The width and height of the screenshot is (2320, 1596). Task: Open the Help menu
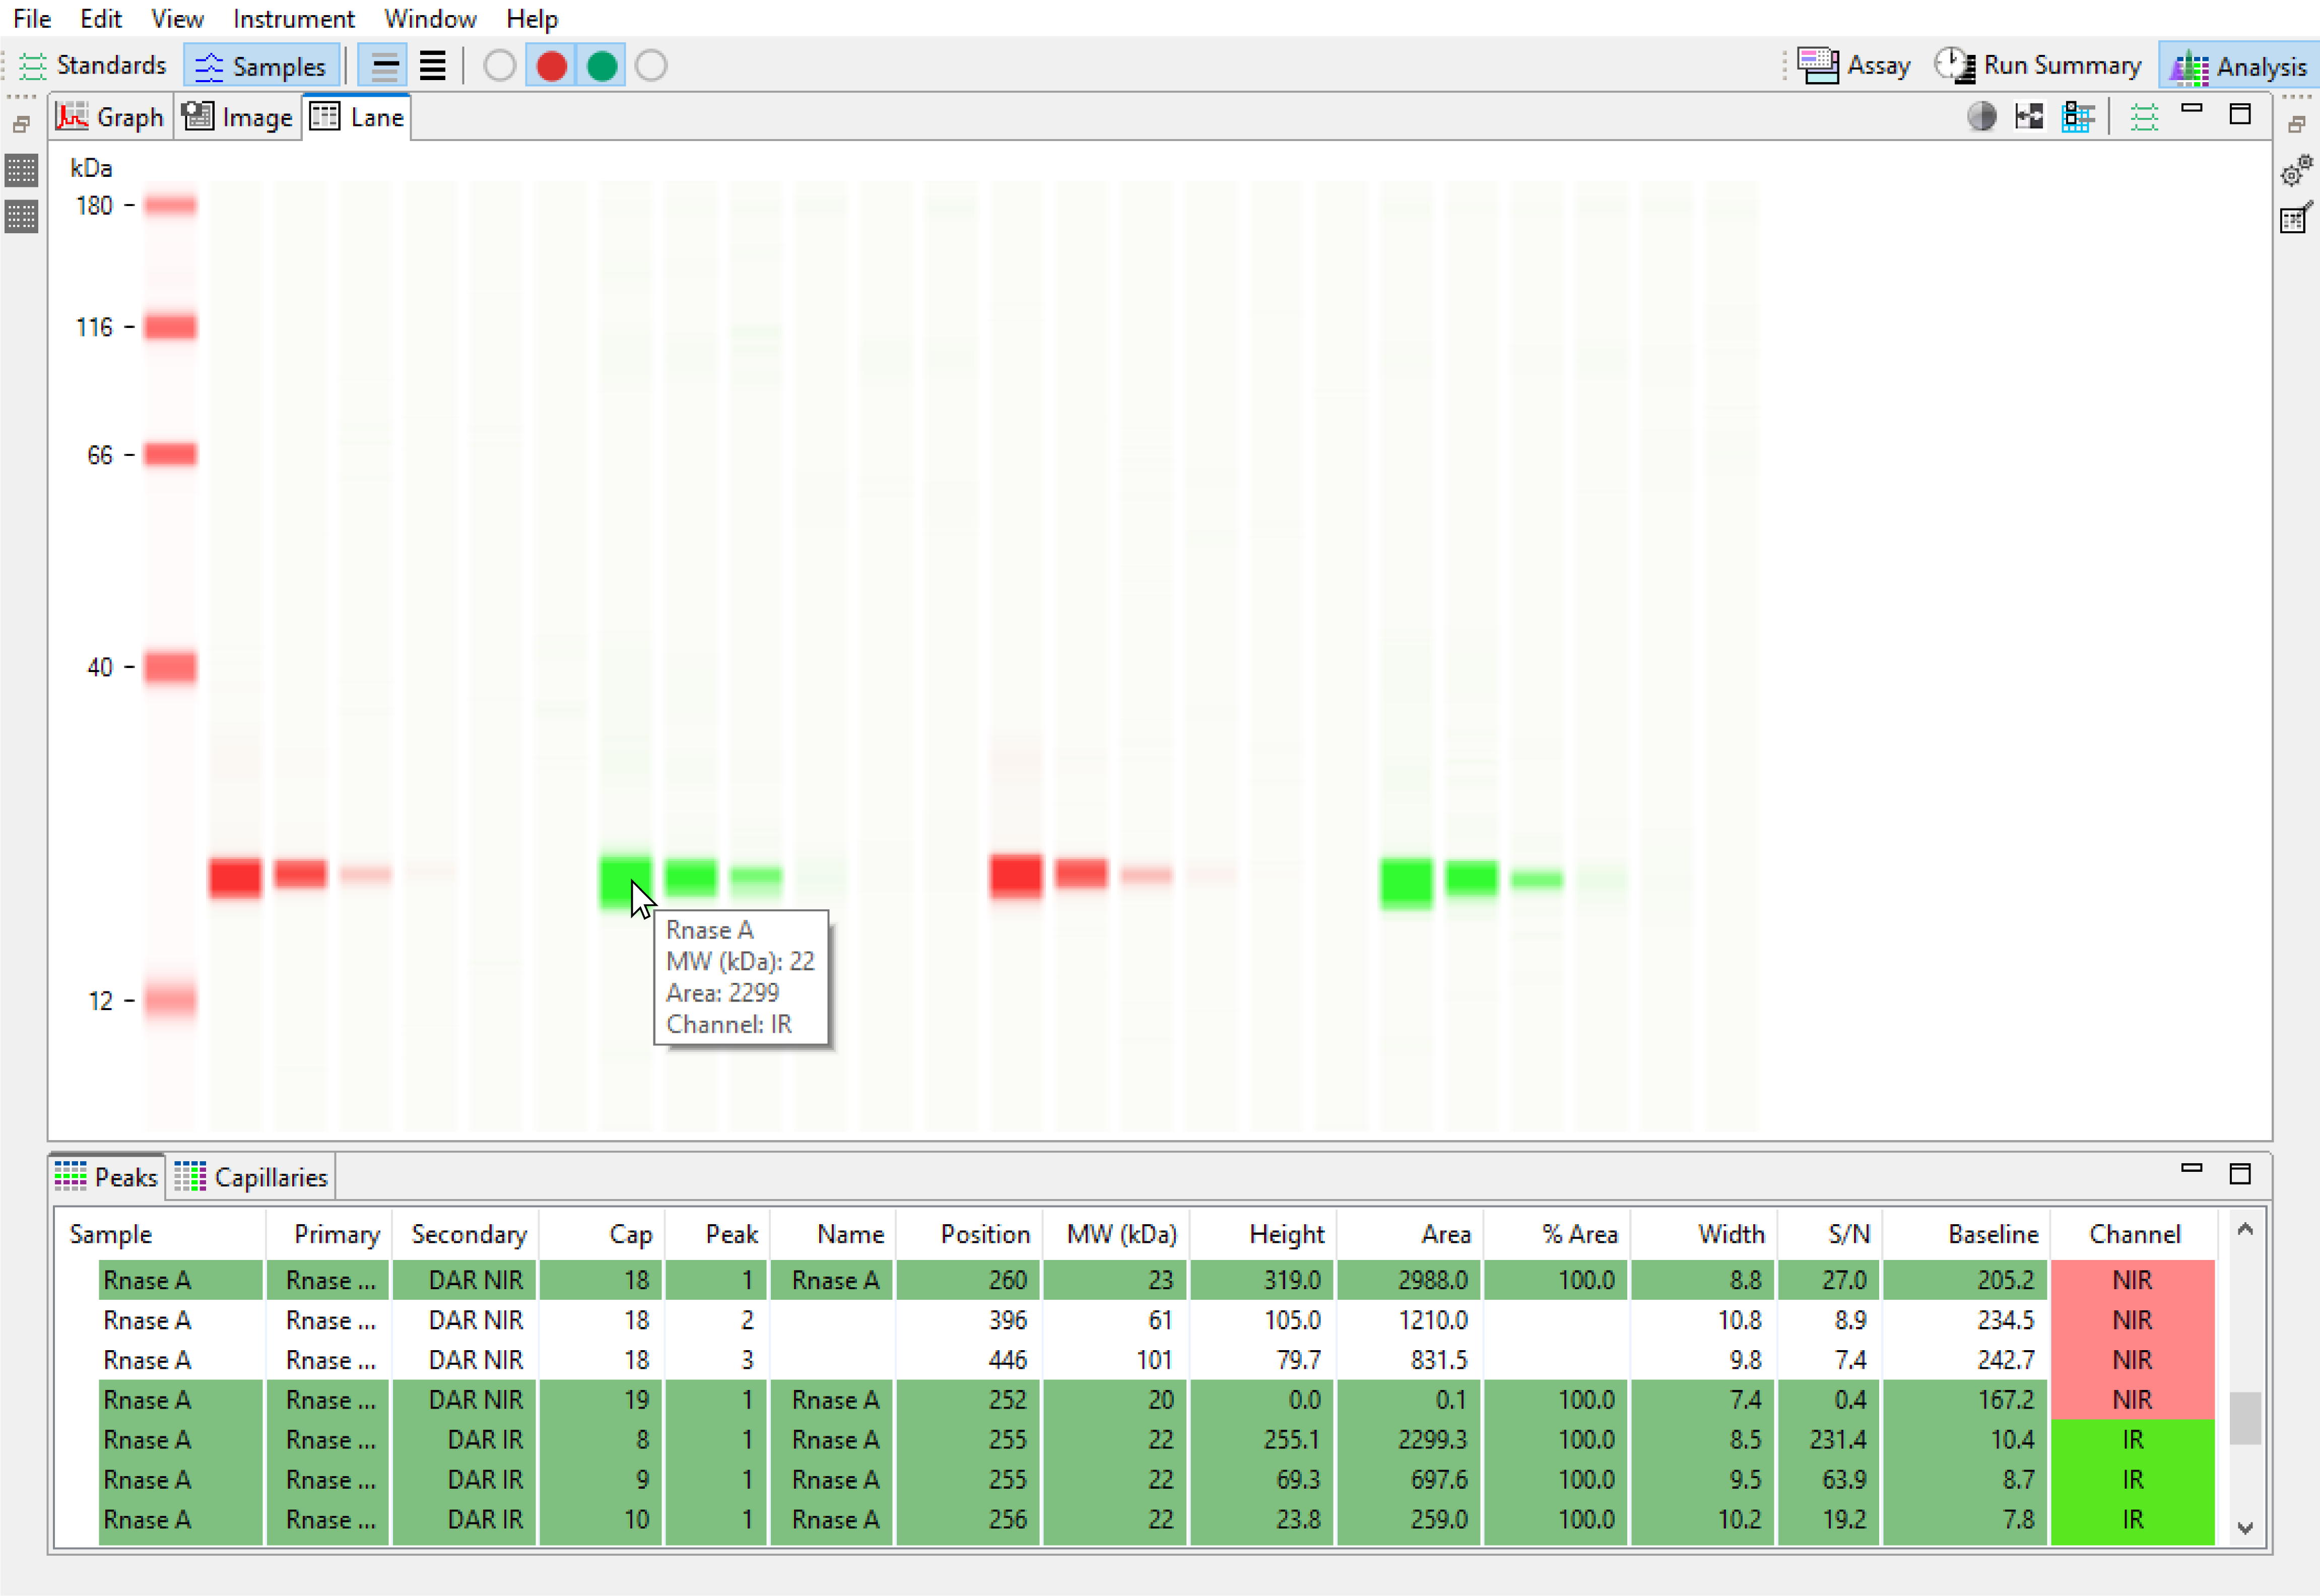pyautogui.click(x=532, y=18)
